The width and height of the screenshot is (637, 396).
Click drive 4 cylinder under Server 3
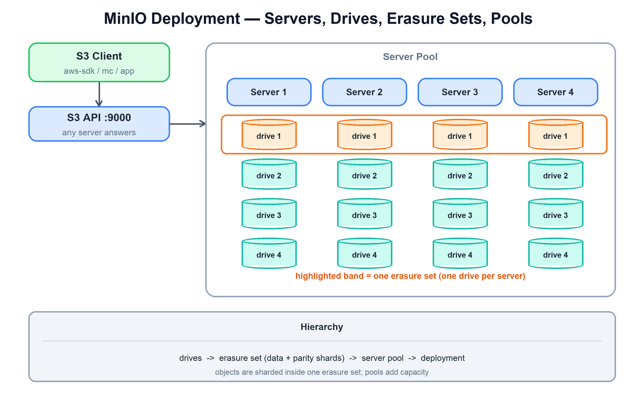click(460, 254)
